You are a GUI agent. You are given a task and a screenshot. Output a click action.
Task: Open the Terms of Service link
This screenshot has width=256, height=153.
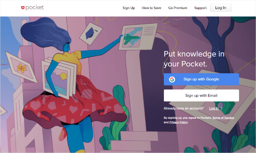[x=223, y=118]
